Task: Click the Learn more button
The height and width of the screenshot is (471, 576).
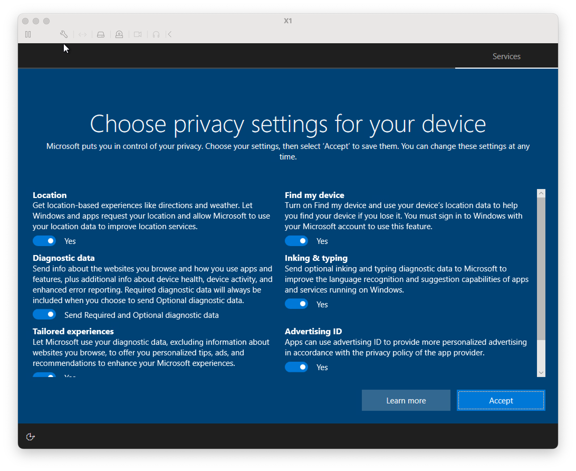Action: coord(406,401)
